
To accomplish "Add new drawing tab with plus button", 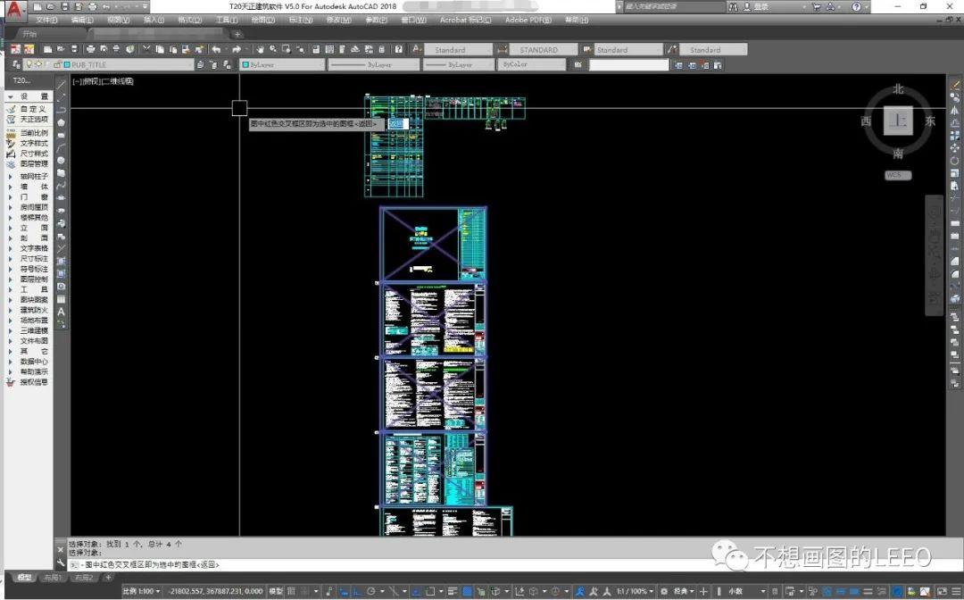I will pyautogui.click(x=238, y=35).
